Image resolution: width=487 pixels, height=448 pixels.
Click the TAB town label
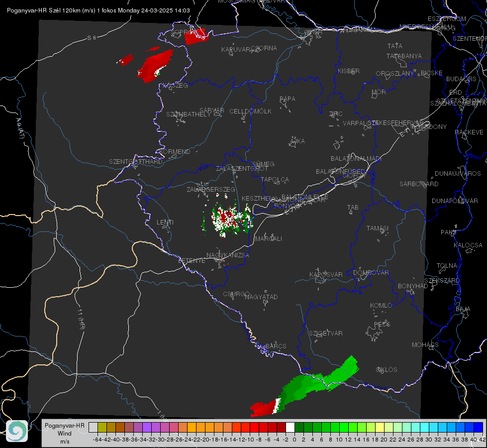353,208
